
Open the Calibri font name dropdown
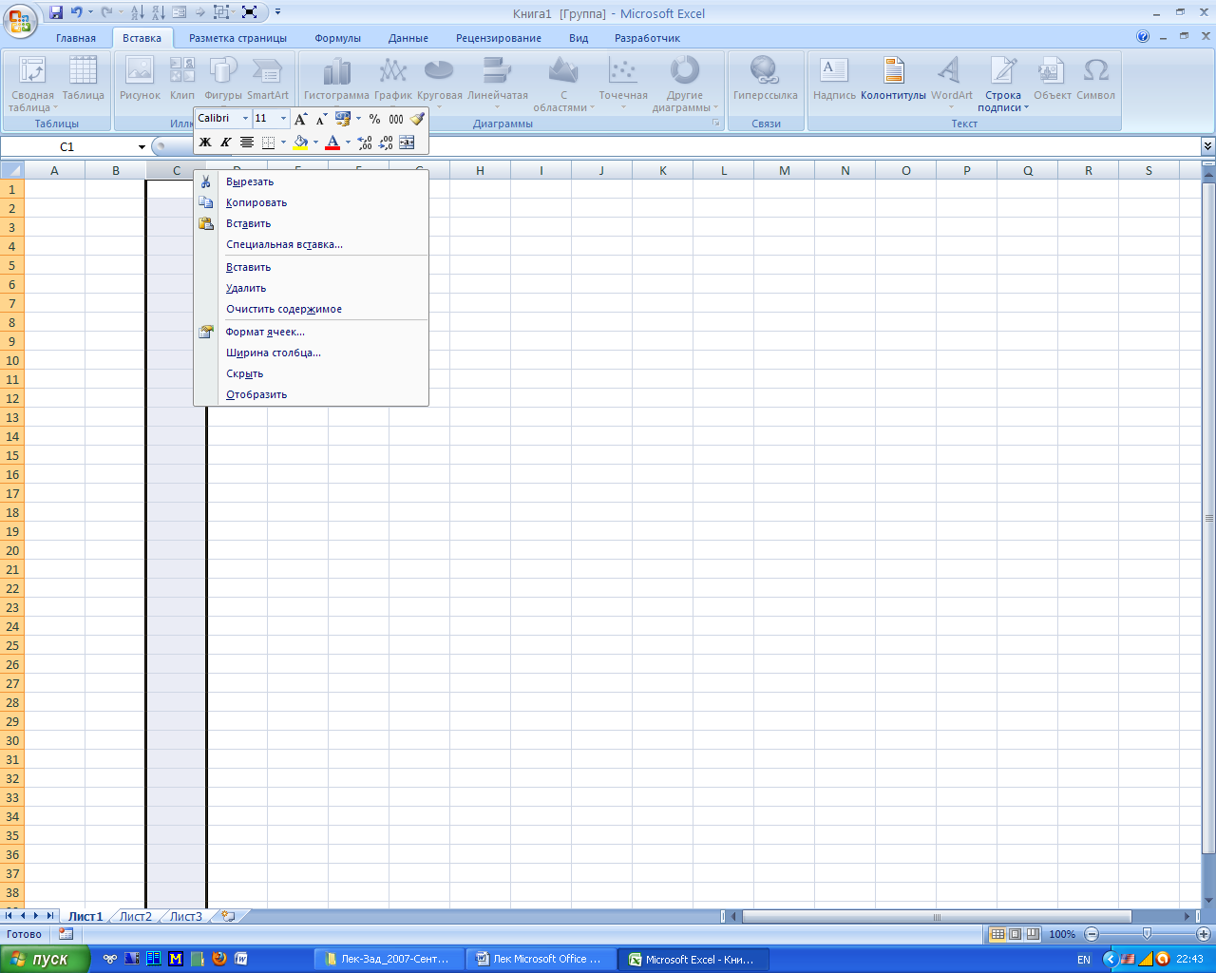[245, 119]
